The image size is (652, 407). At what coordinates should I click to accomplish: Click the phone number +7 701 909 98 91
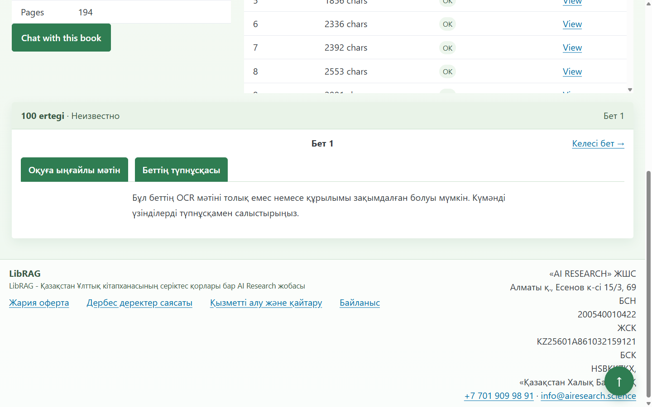499,396
